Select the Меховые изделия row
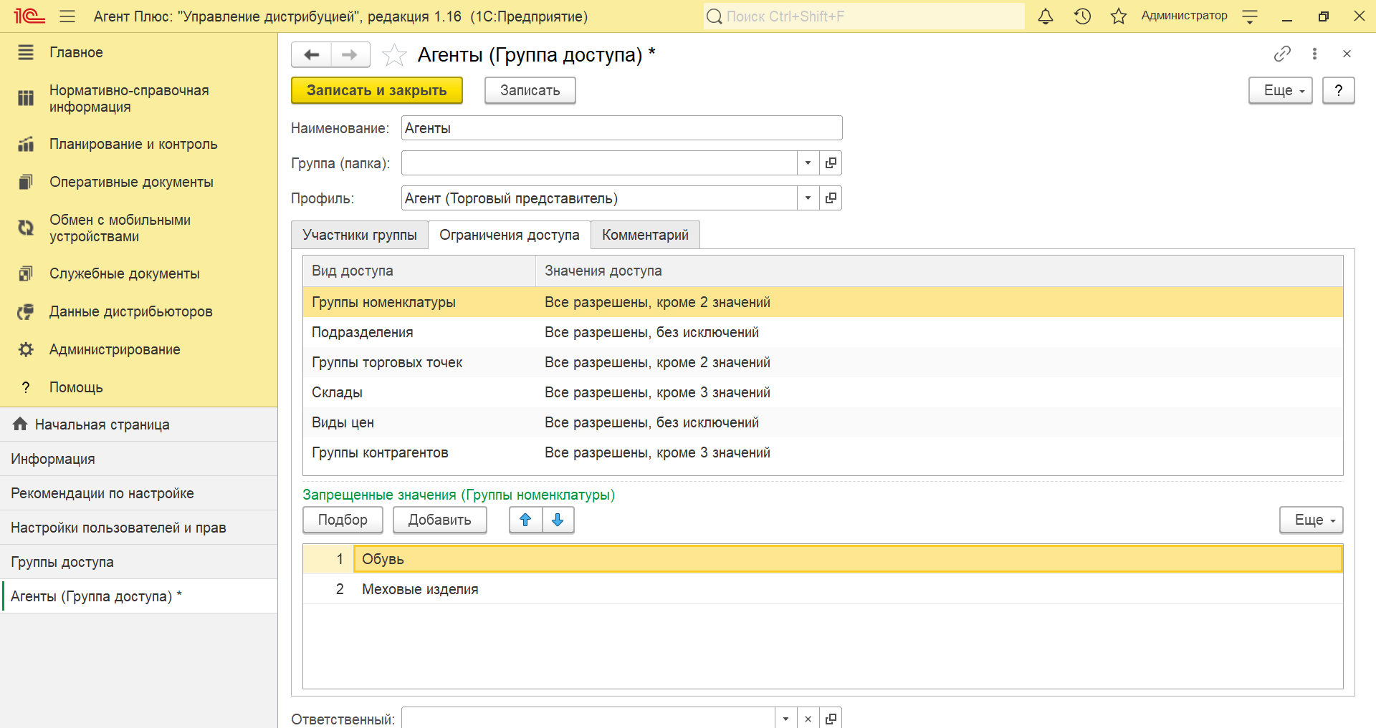This screenshot has width=1376, height=728. [x=823, y=589]
